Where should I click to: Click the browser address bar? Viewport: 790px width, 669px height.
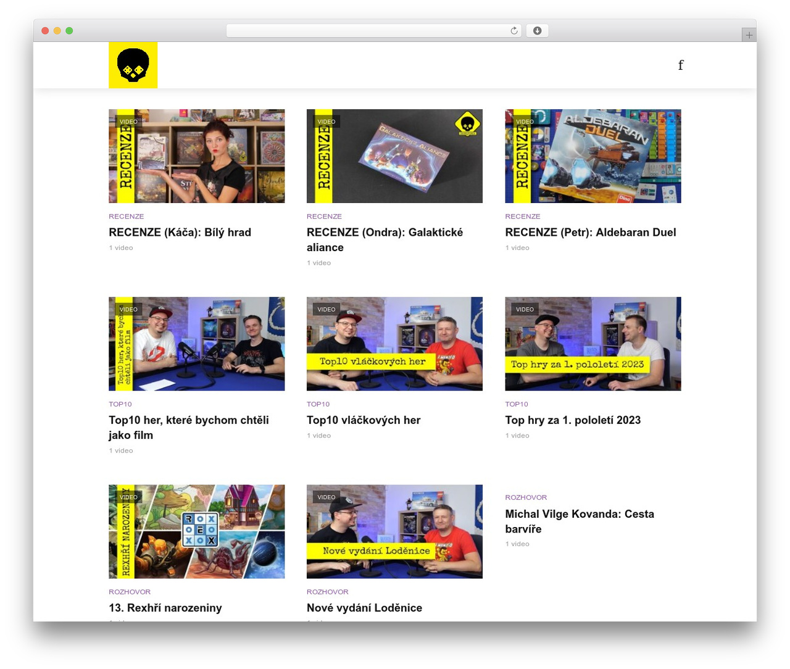pyautogui.click(x=373, y=31)
